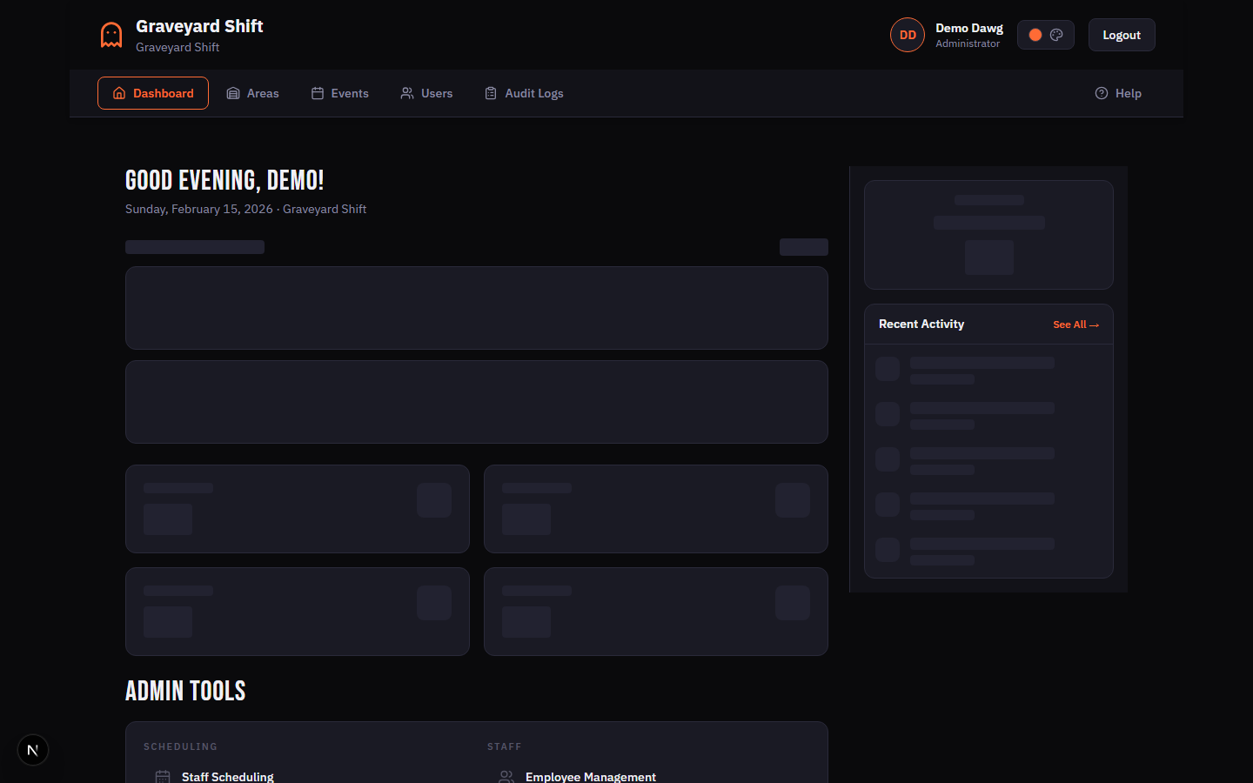Click the Help question mark icon

tap(1102, 93)
